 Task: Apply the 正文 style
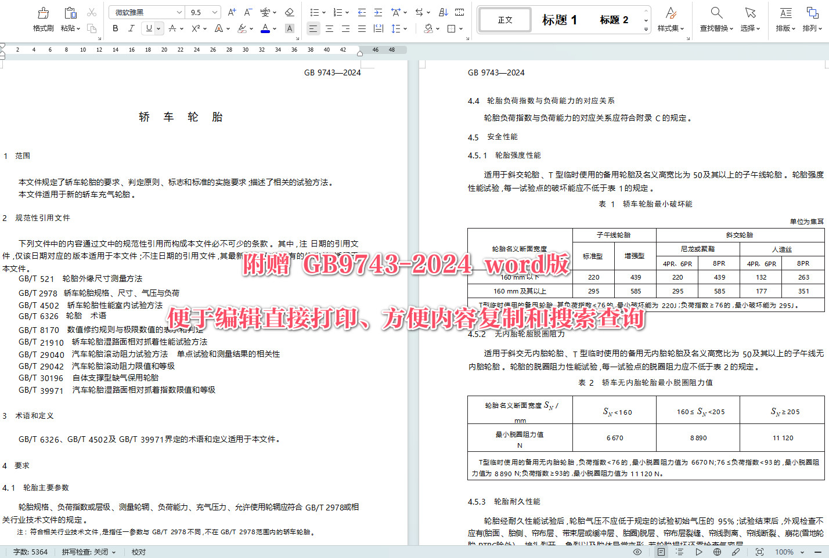504,20
